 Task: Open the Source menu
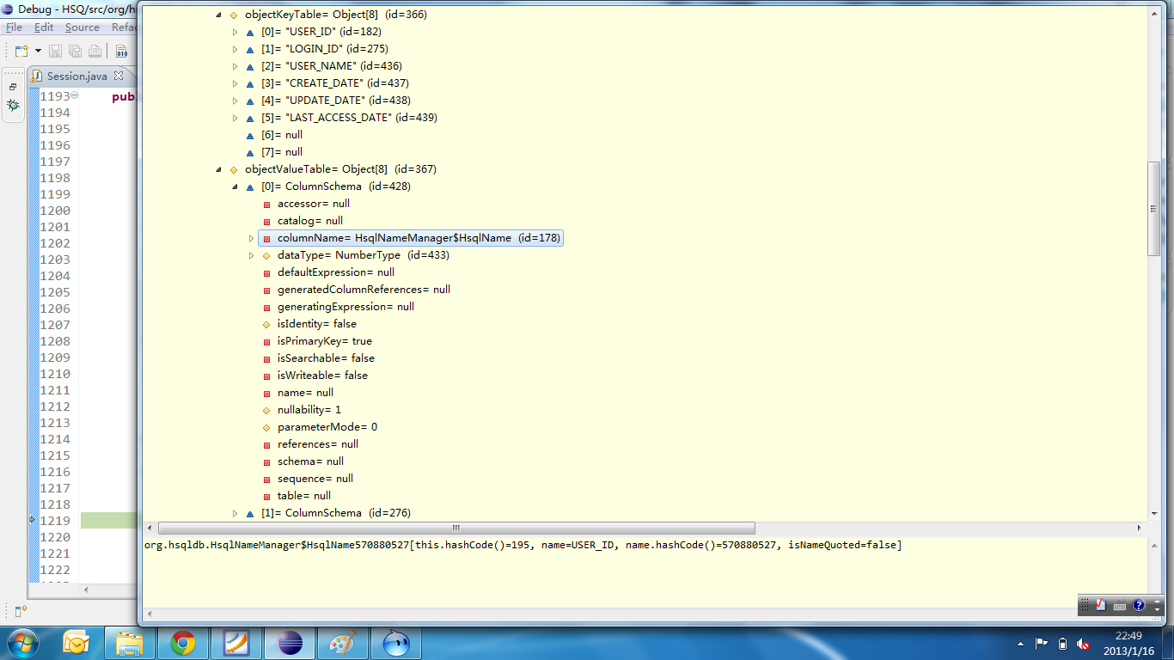(x=83, y=27)
